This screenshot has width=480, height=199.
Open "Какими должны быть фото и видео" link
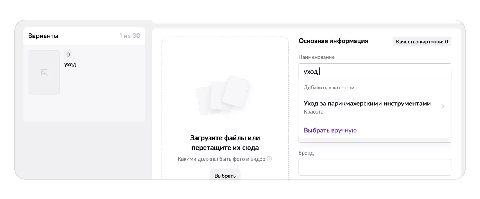pyautogui.click(x=221, y=159)
